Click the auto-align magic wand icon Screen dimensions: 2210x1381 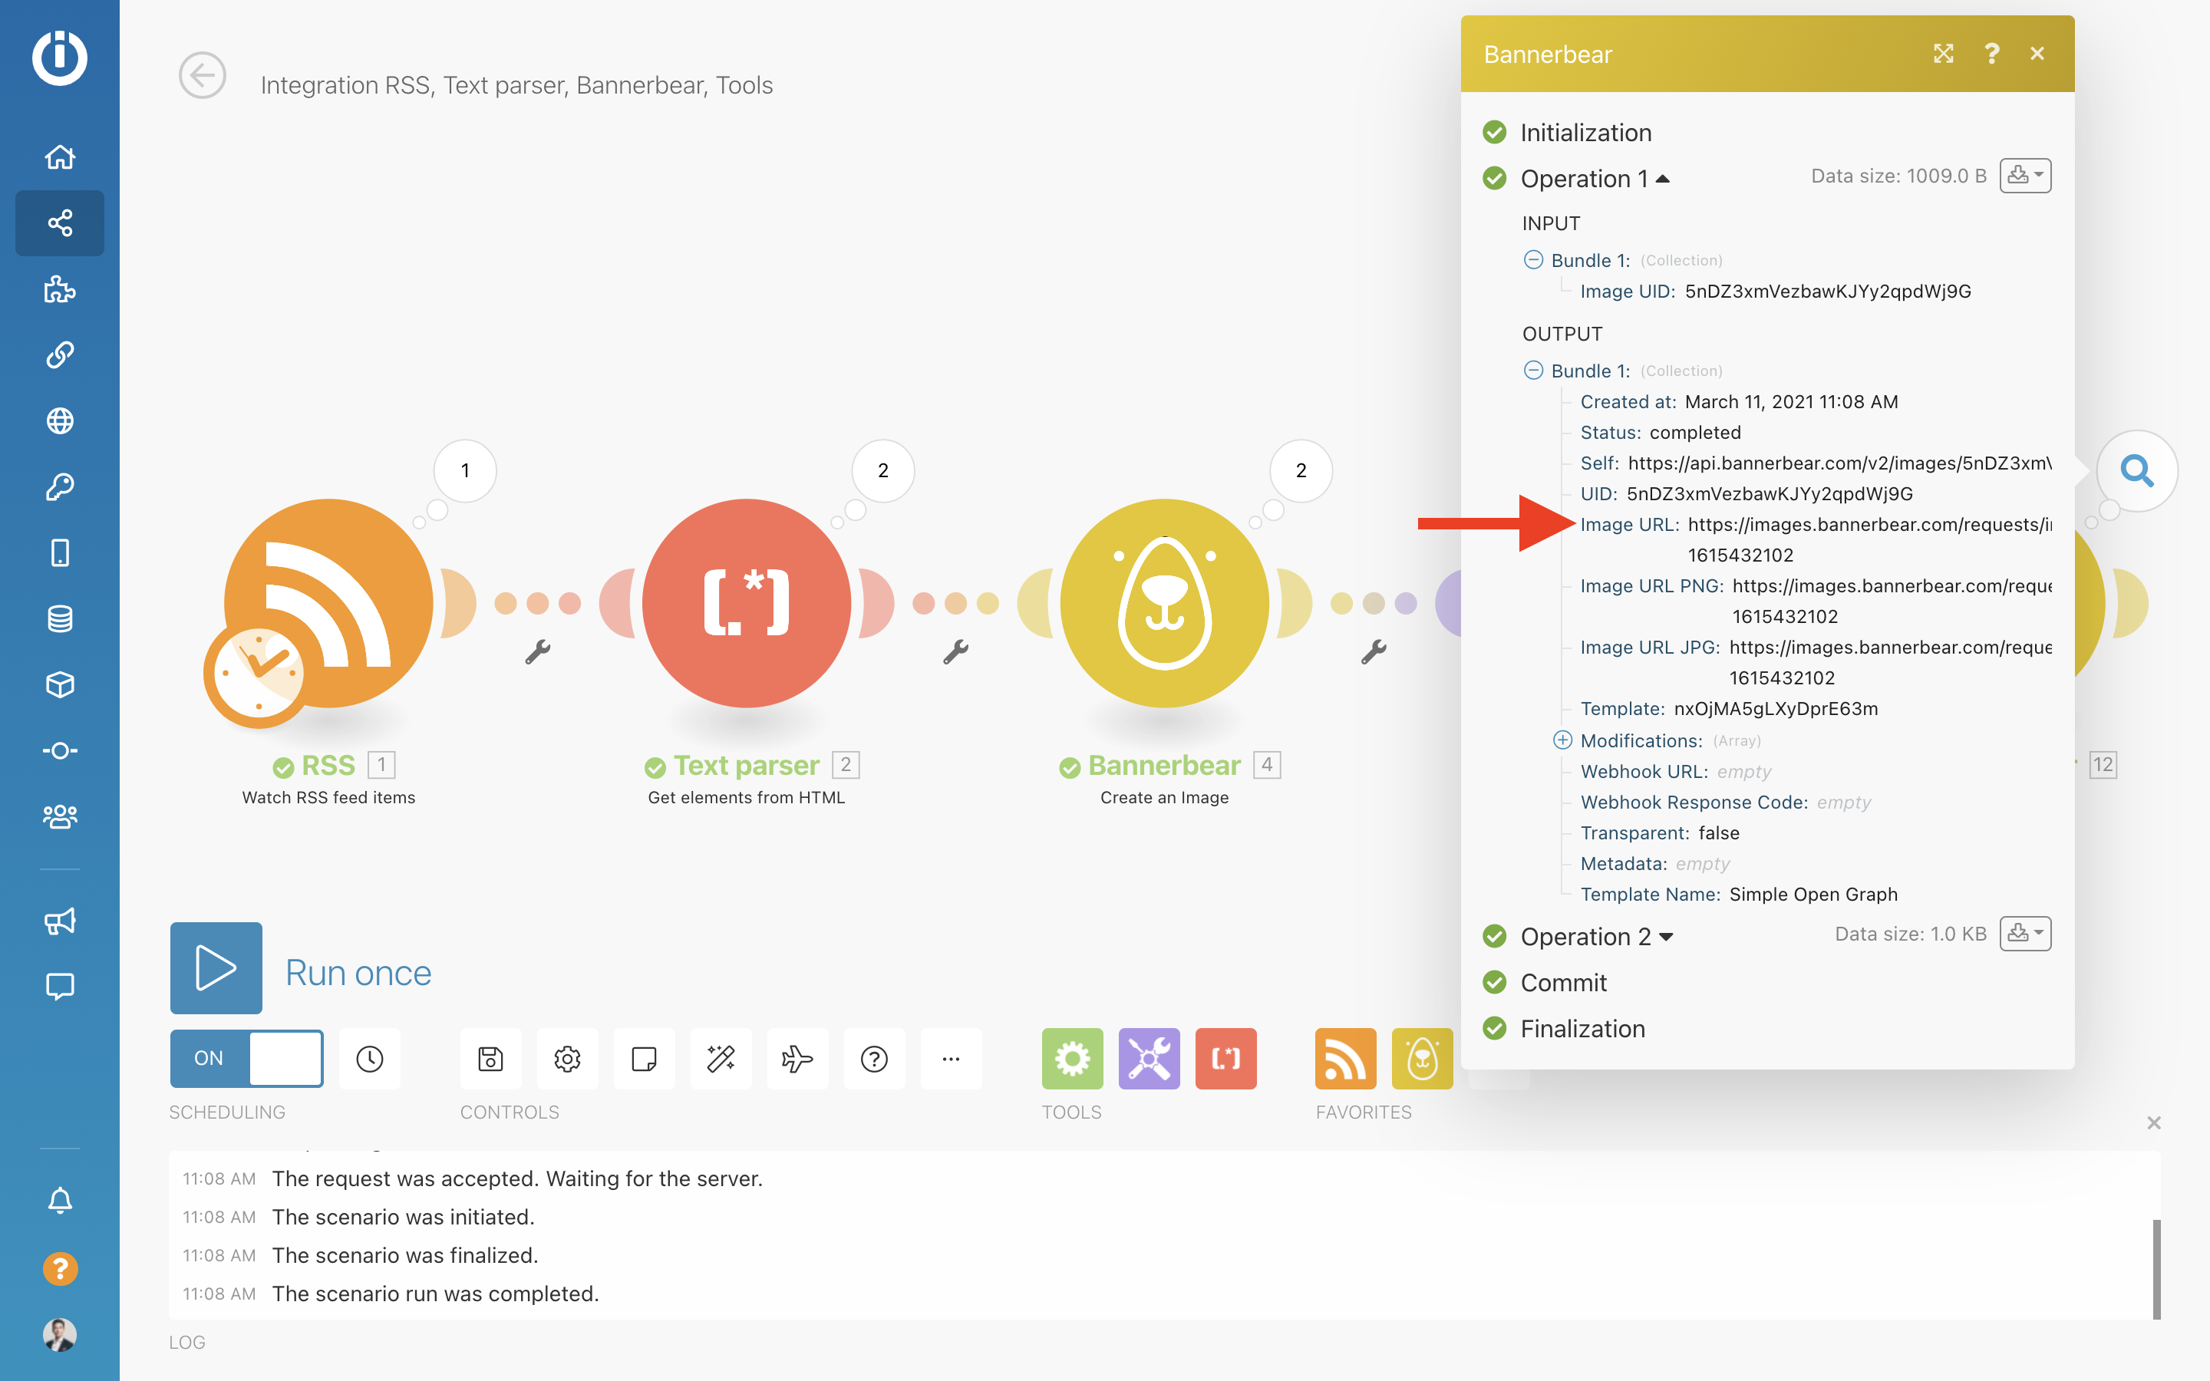[721, 1059]
